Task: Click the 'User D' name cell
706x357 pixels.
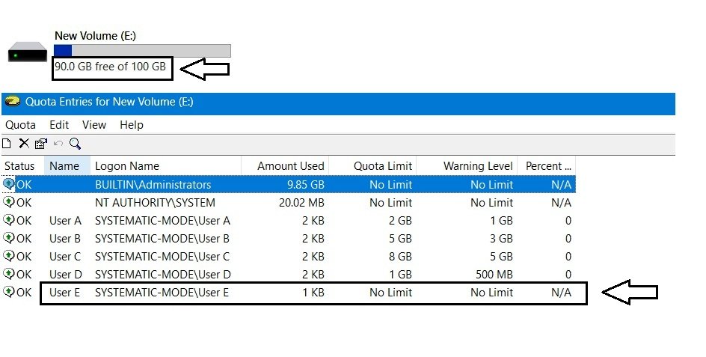Action: [66, 274]
